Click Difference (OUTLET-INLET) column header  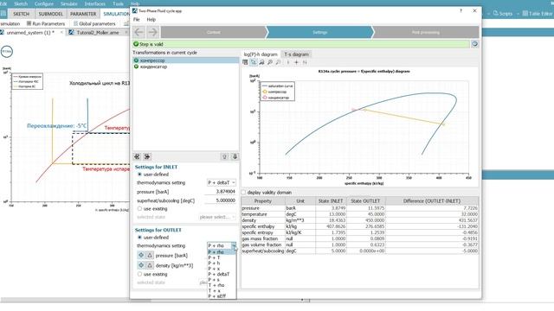tap(432, 201)
